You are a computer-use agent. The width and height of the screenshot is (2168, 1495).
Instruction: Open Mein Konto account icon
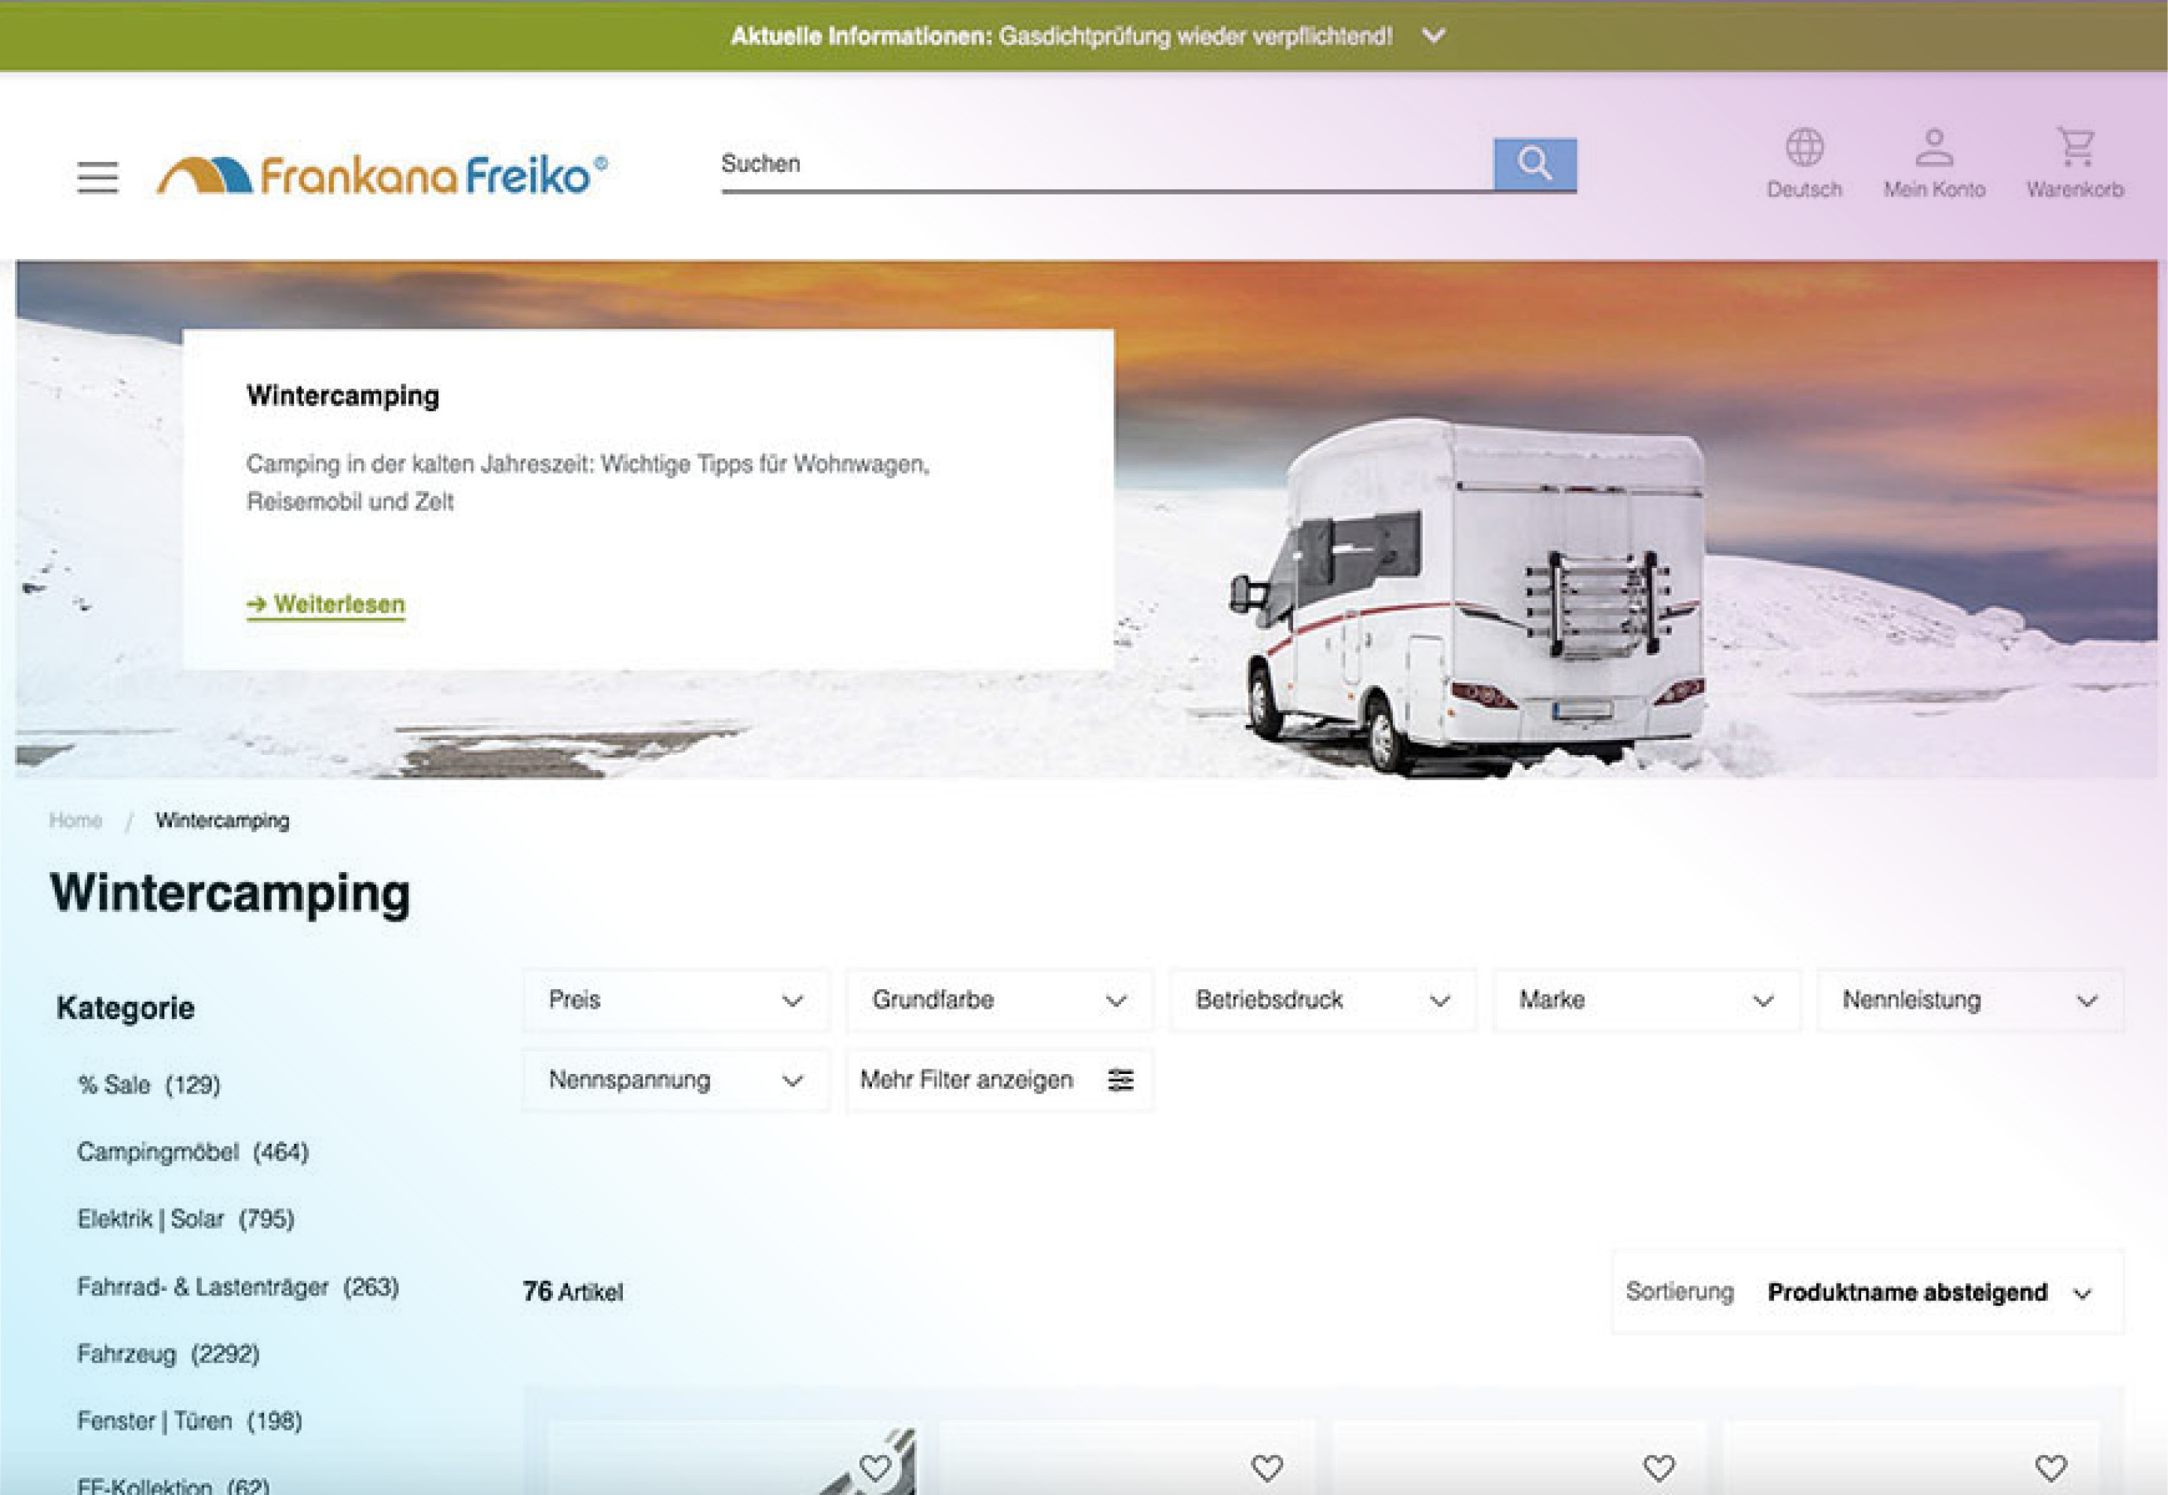[x=1934, y=147]
